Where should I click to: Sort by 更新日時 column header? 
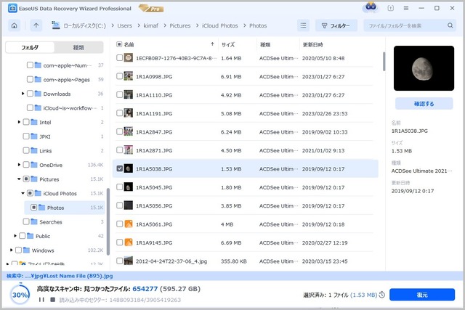(312, 45)
